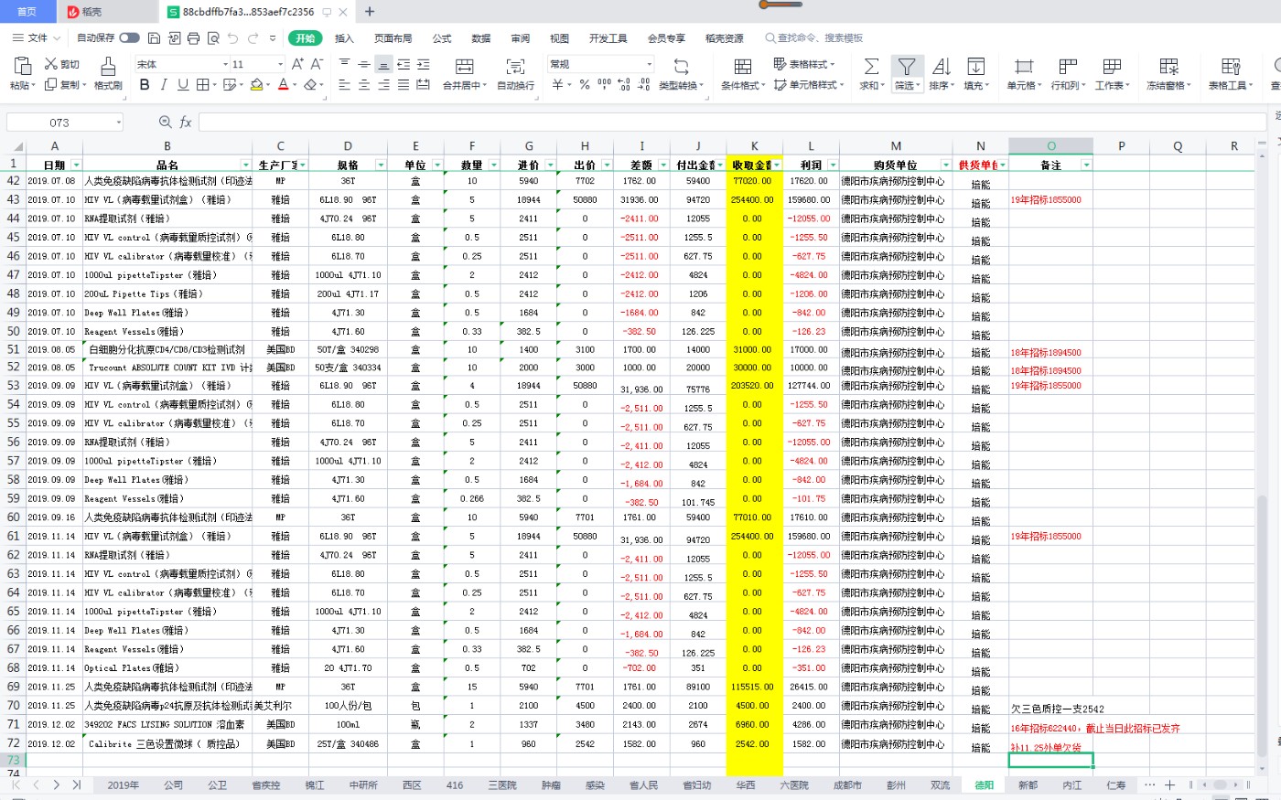Decrease font size with A- icon
Image resolution: width=1281 pixels, height=800 pixels.
[317, 64]
